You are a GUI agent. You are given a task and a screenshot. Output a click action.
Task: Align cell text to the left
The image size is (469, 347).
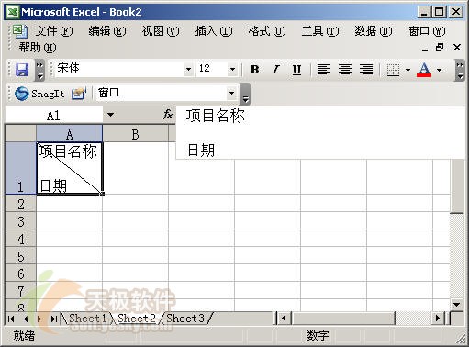pyautogui.click(x=324, y=70)
